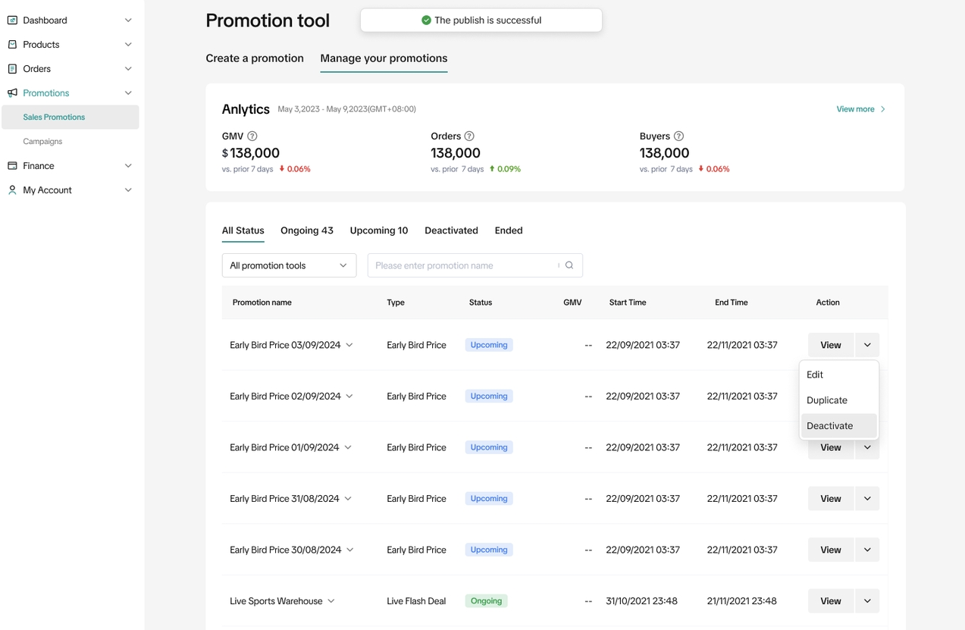The image size is (965, 630).
Task: Click View for Early Bird Price 31/08/2024
Action: [830, 499]
